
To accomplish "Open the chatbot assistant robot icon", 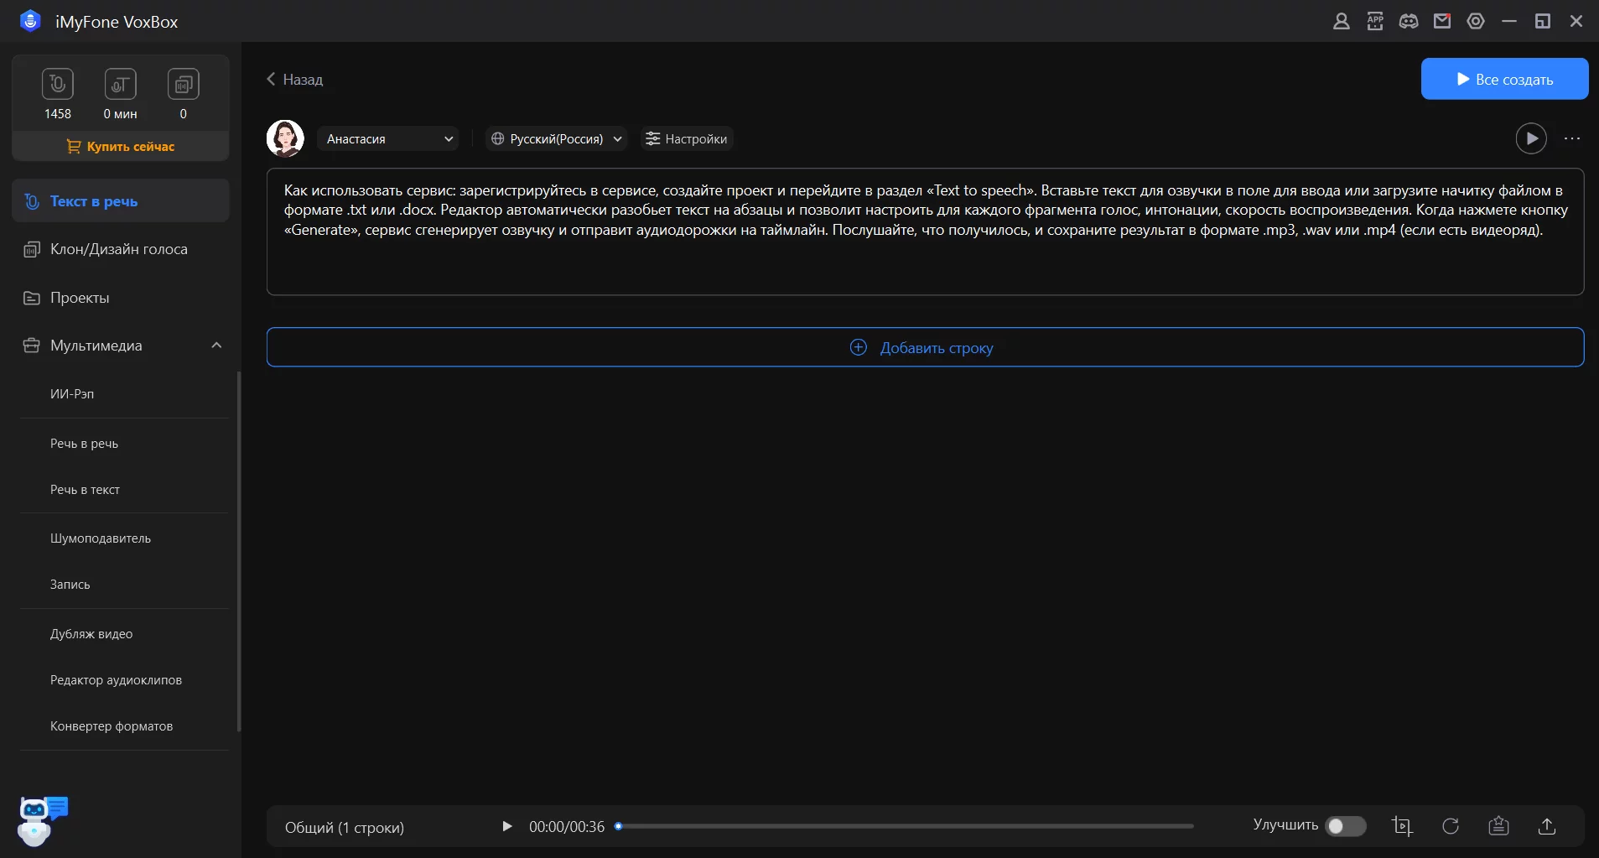I will point(42,820).
